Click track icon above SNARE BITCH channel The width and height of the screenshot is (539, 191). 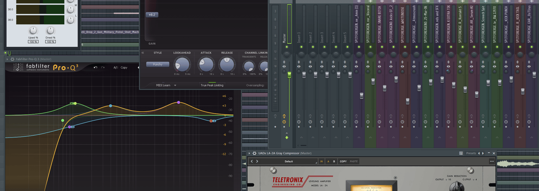382,1
